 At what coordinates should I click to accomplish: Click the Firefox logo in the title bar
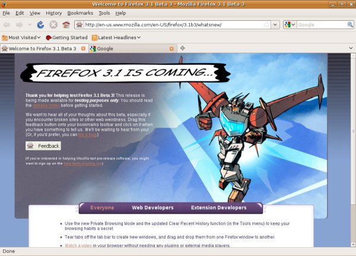click(x=4, y=4)
